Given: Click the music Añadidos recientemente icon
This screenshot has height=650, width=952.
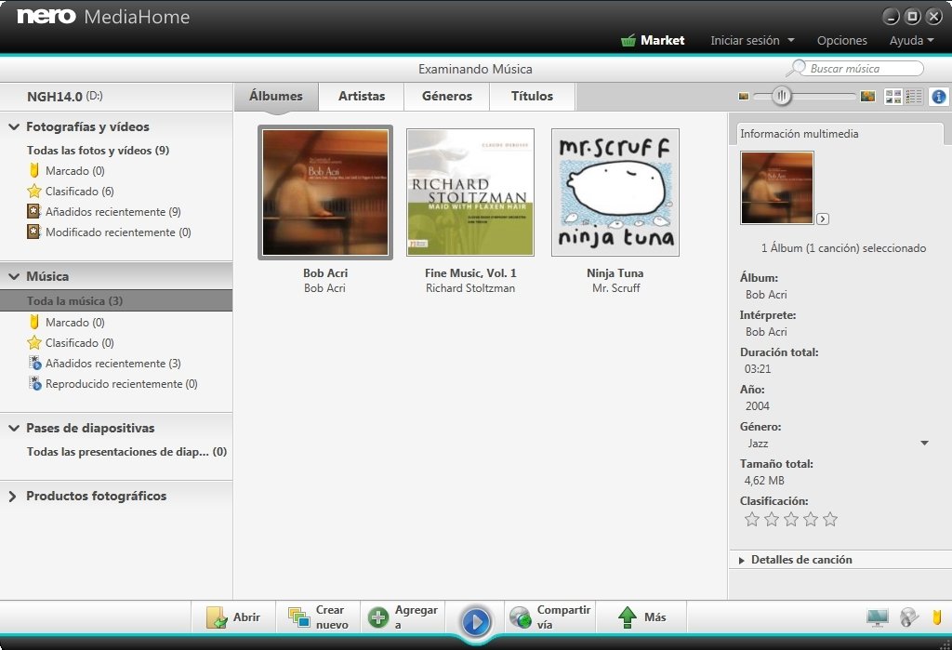Looking at the screenshot, I should (35, 364).
